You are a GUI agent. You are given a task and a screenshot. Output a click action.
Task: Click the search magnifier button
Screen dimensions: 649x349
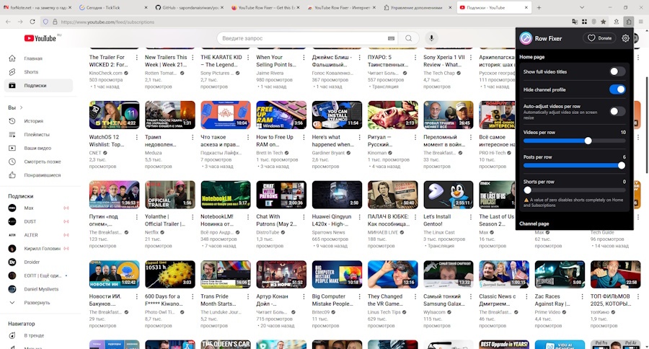[x=409, y=38]
